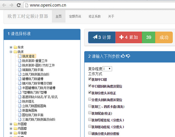Check 调换分度头的分度板 checkbox
Viewport: 175px width, 137px height.
click(x=90, y=133)
